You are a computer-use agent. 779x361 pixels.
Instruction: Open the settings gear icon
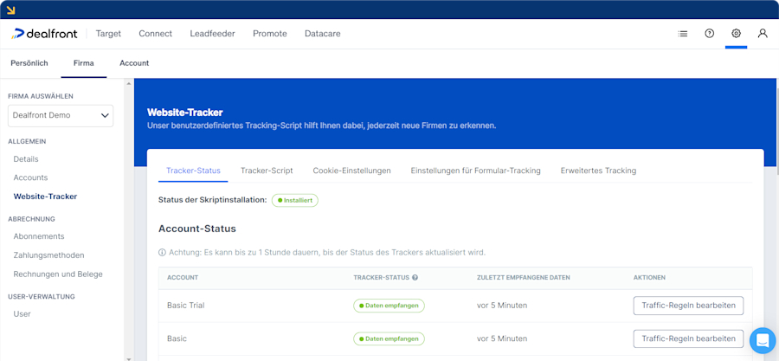(736, 34)
